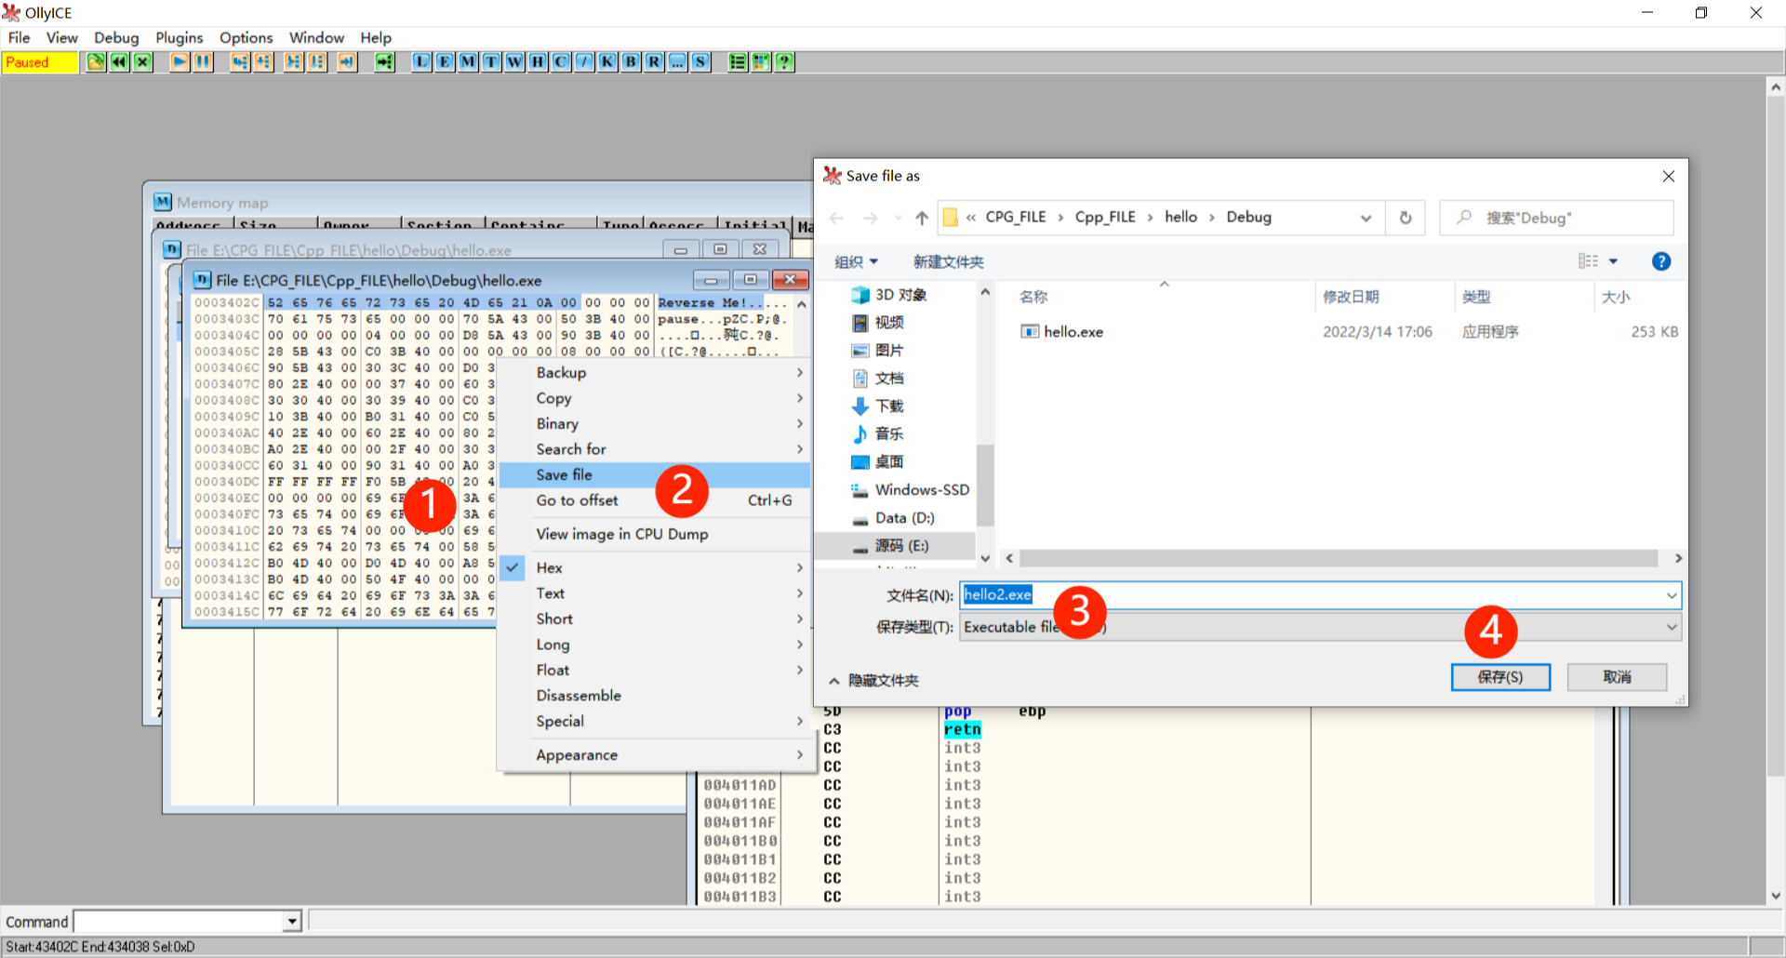The image size is (1786, 958).
Task: Click the 保存(S) save button
Action: pos(1499,677)
